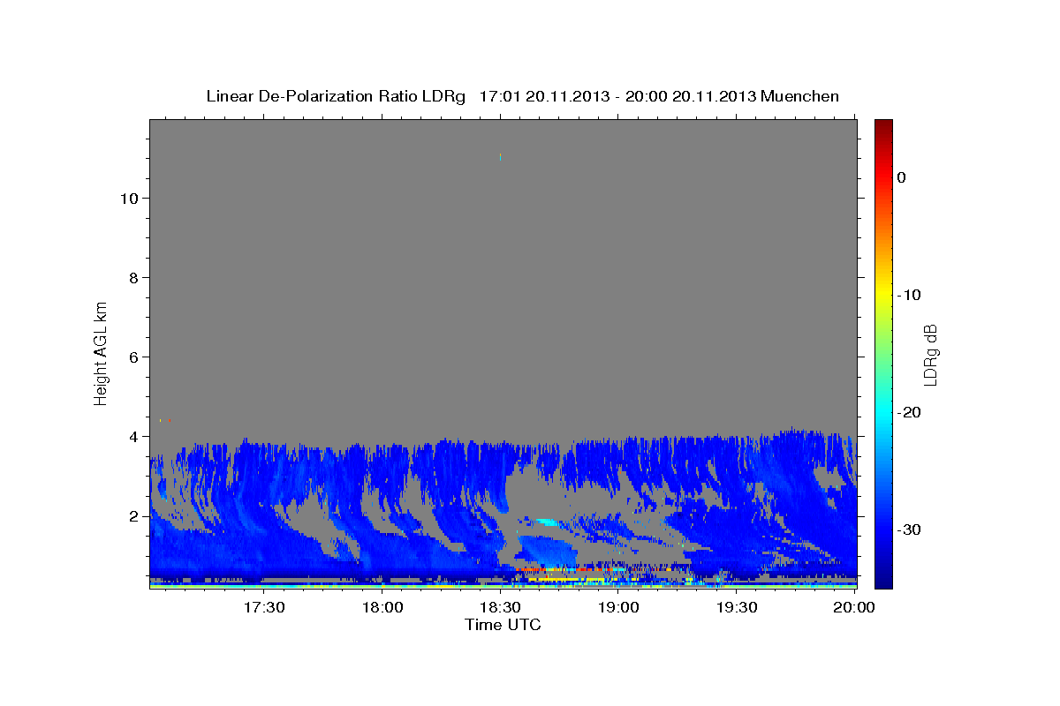This screenshot has width=1060, height=706.
Task: Click the isolated speck near 11 km at 18:30
Action: pos(500,157)
